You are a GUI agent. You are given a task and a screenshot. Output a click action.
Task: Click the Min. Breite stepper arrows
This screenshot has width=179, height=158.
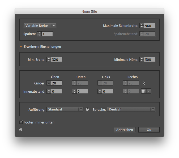tap(49, 59)
